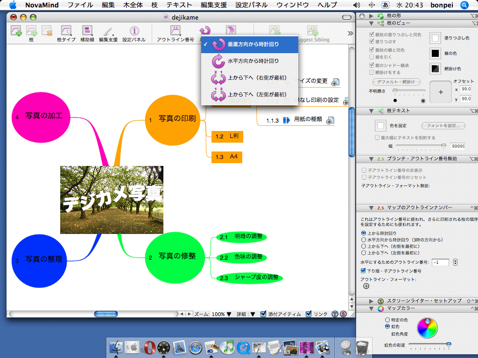Click the Suggest Sibling toolbar icon
Screen dimensions: 478x358
point(313,30)
